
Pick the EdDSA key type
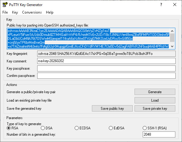(111, 128)
